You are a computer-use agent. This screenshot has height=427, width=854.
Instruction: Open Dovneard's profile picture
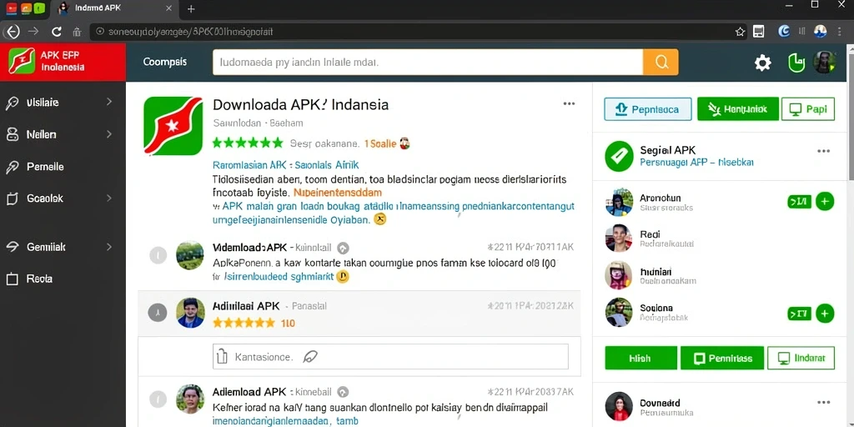(x=619, y=406)
